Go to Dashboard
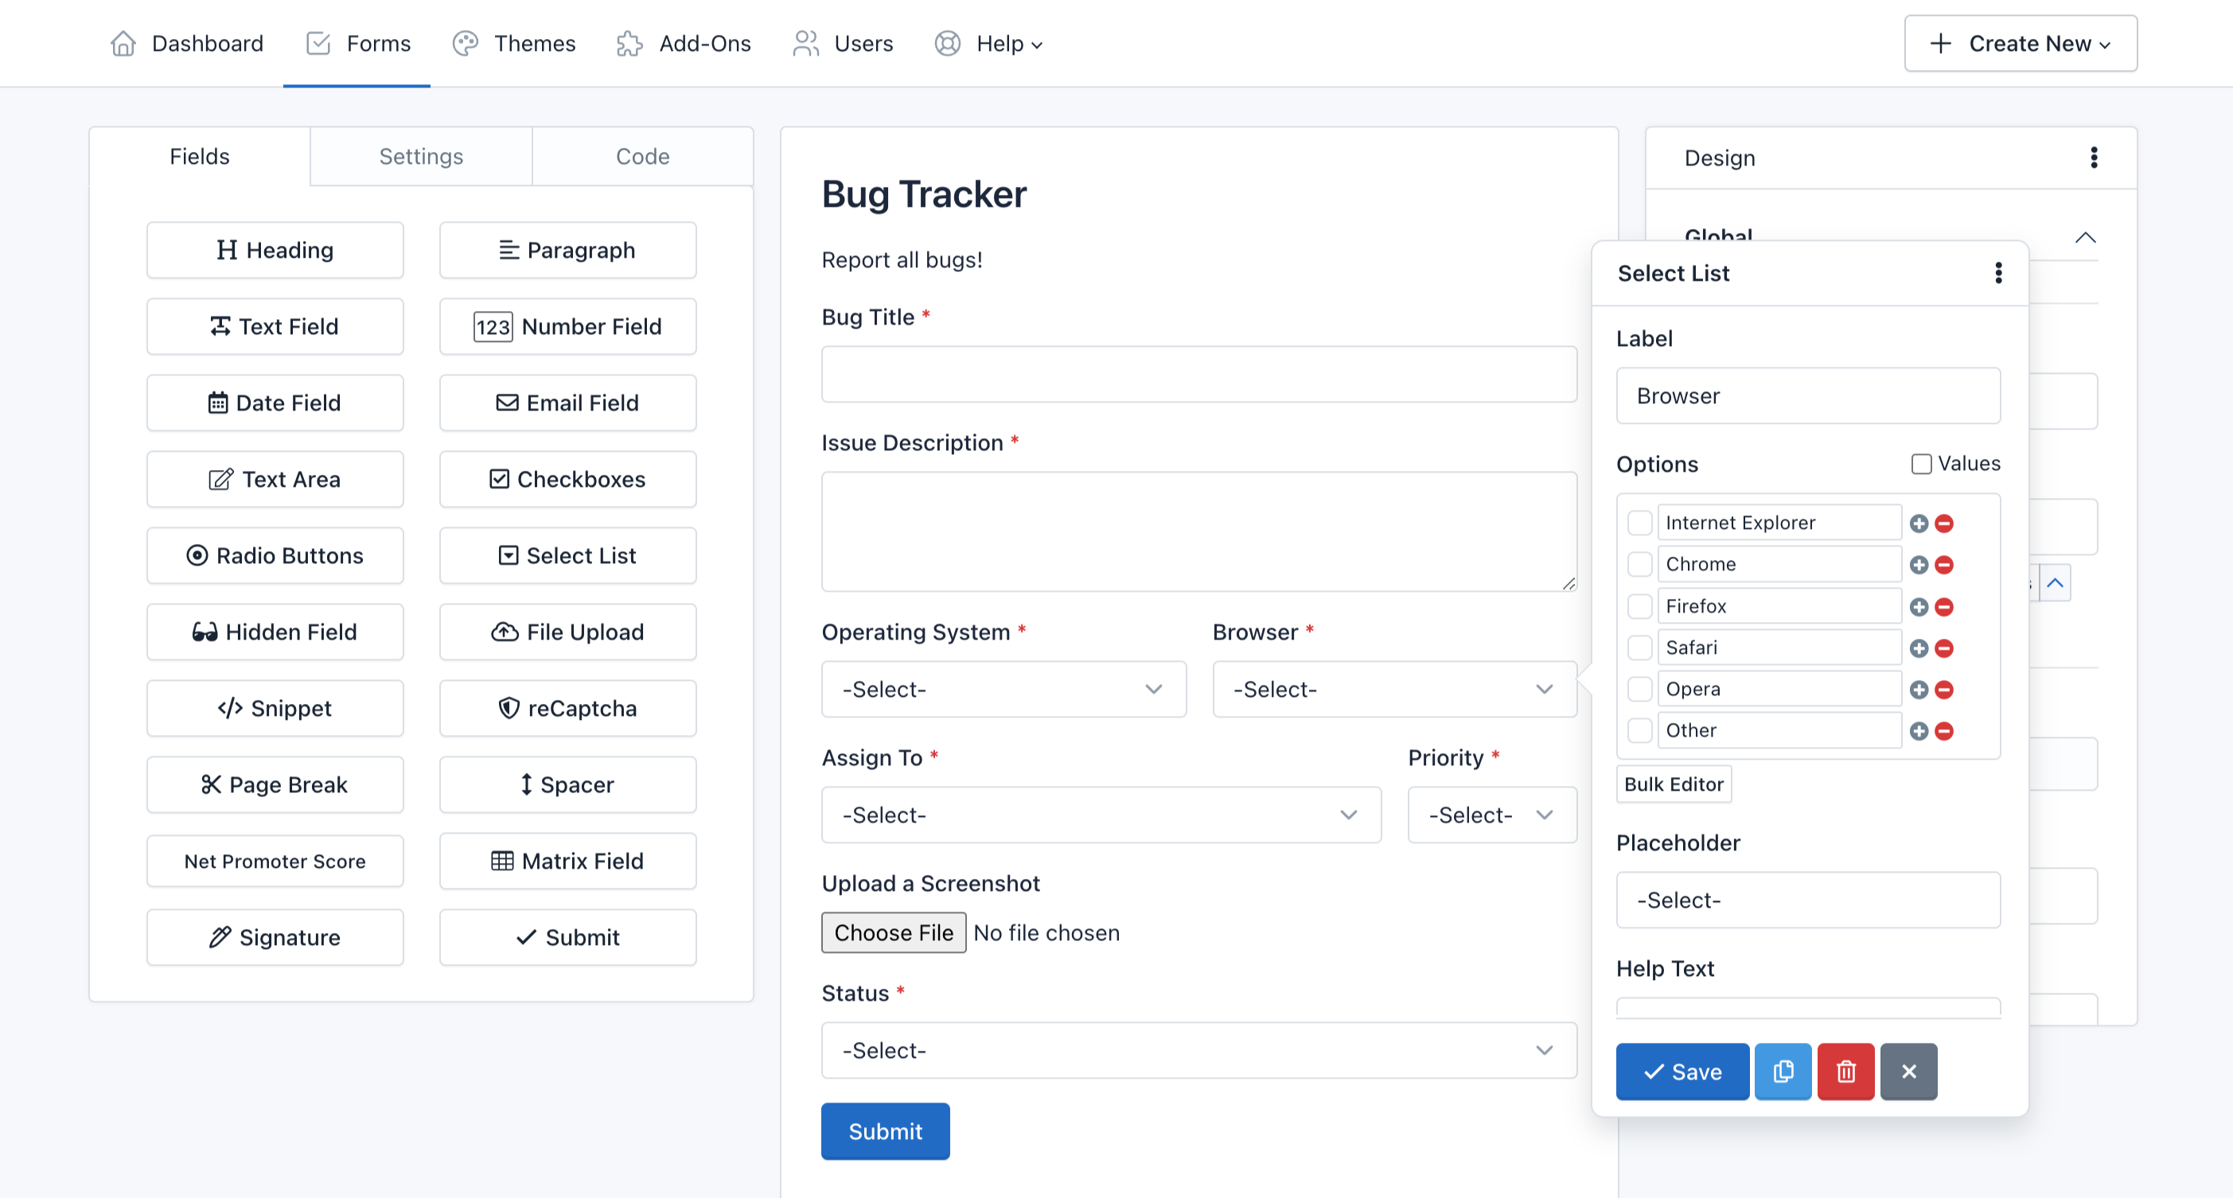 (x=186, y=43)
